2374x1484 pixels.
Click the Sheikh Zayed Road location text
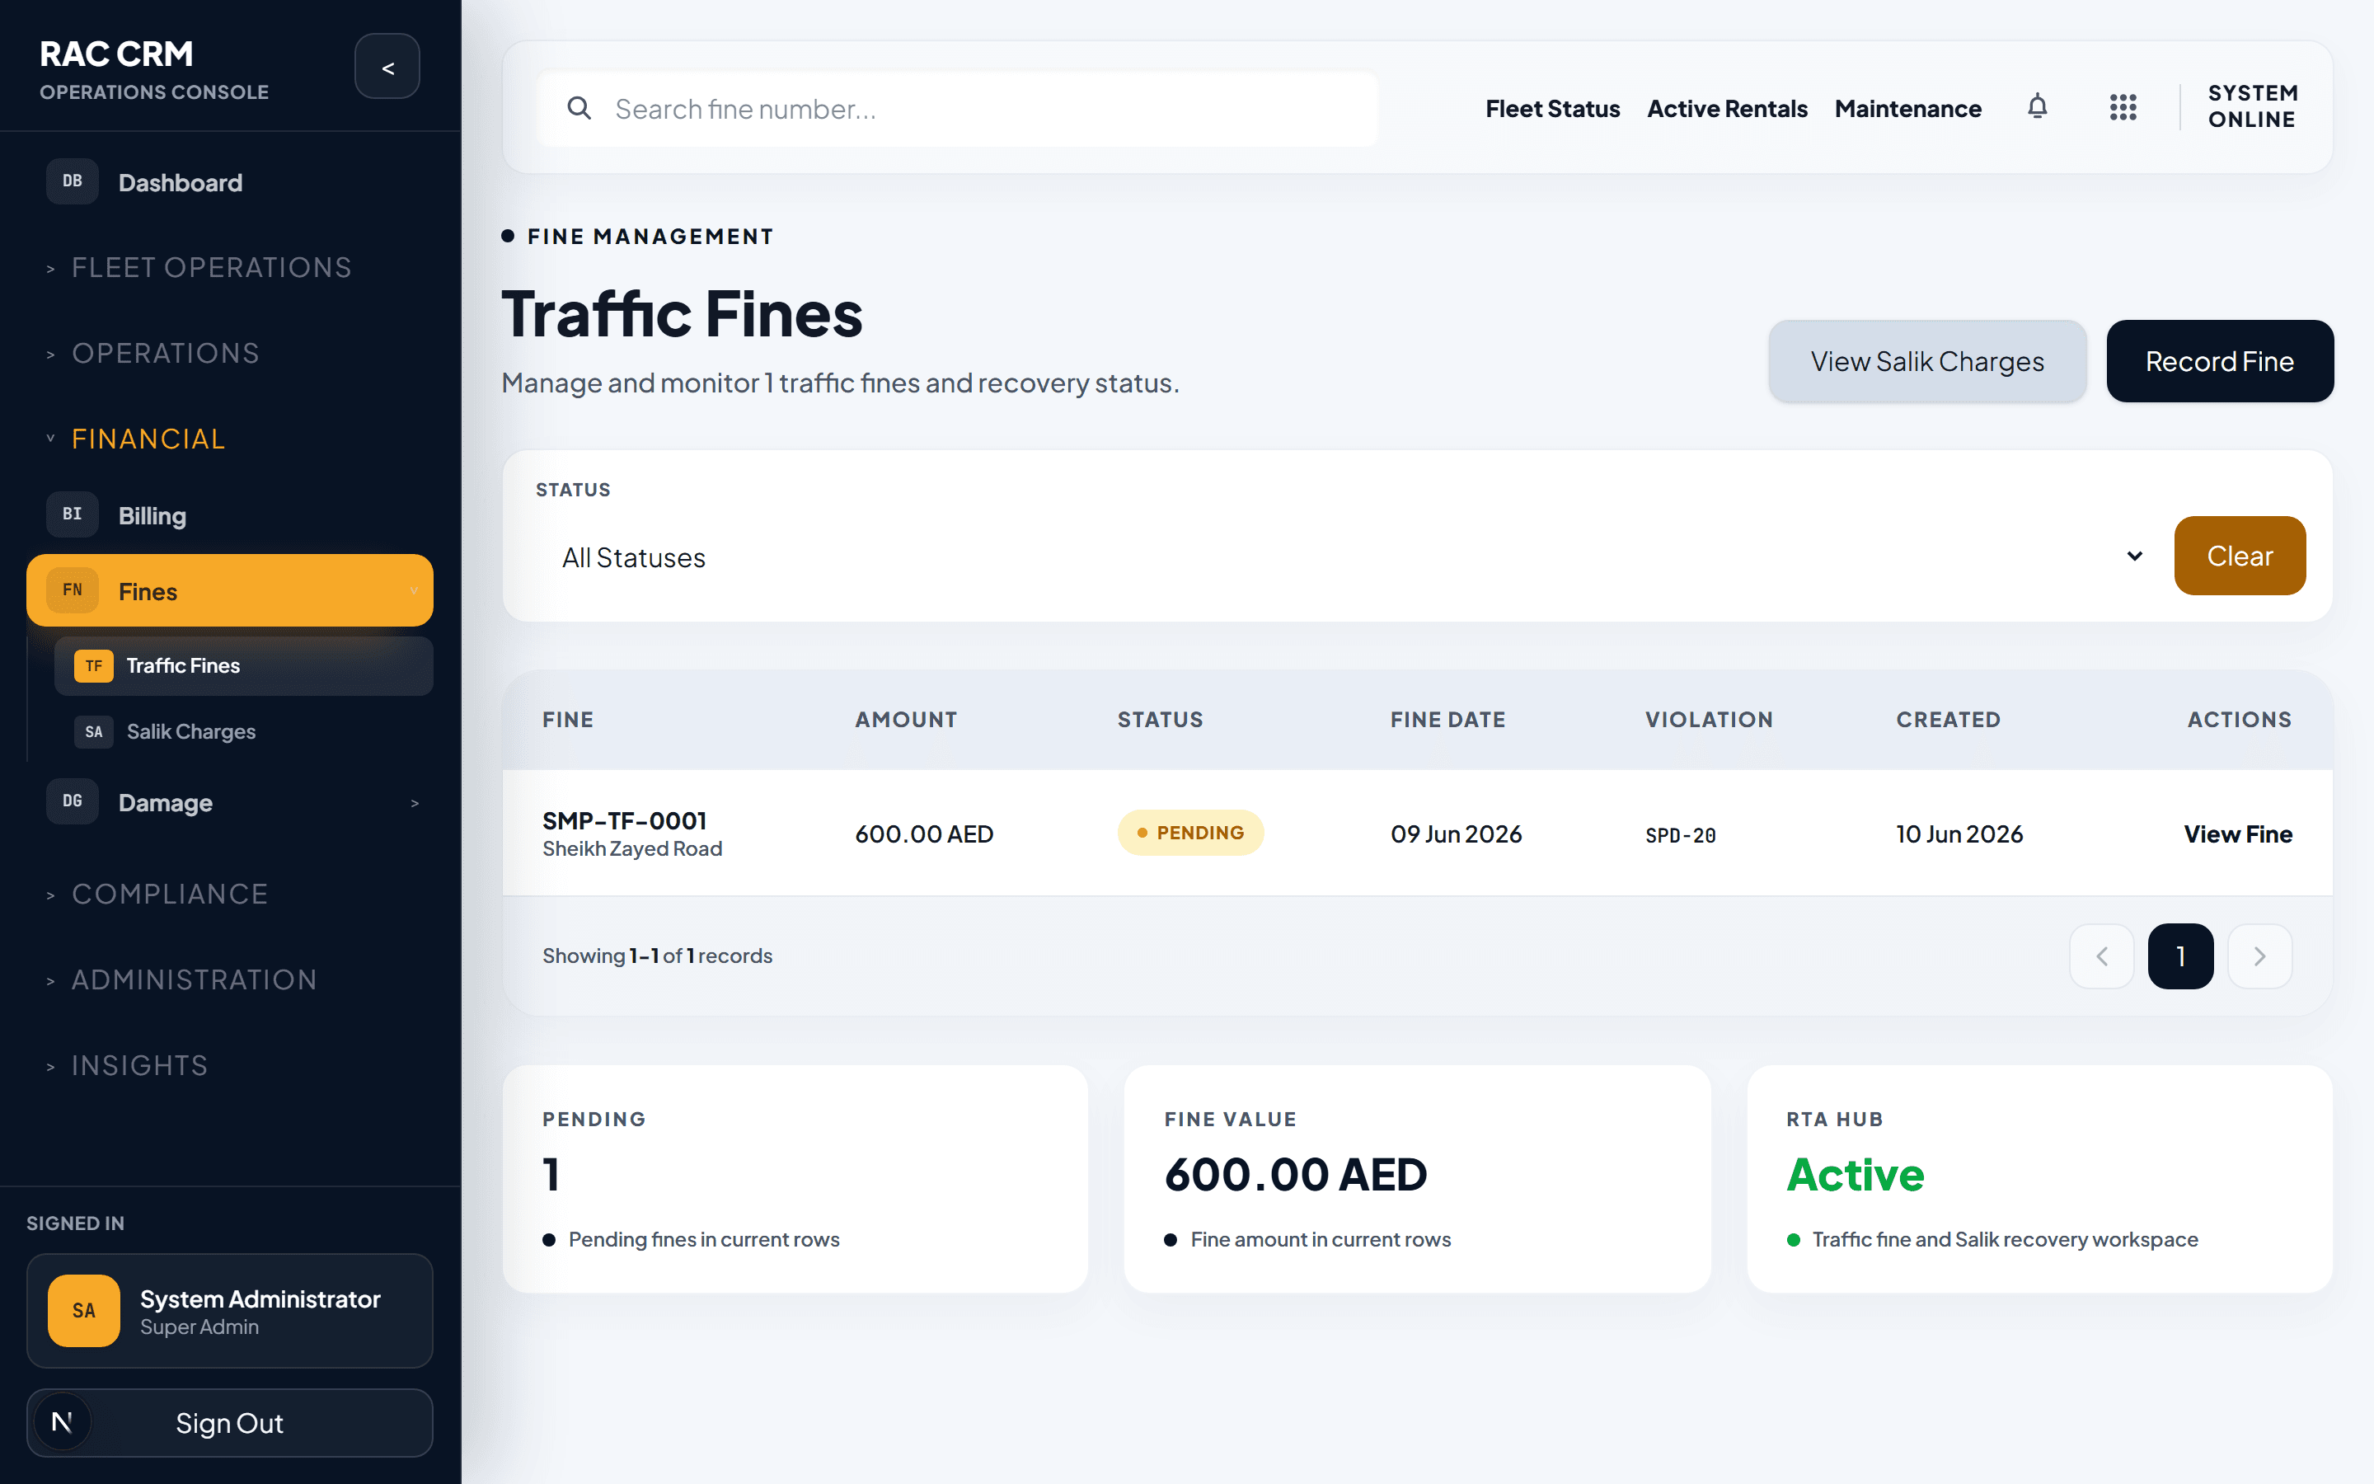click(x=631, y=848)
